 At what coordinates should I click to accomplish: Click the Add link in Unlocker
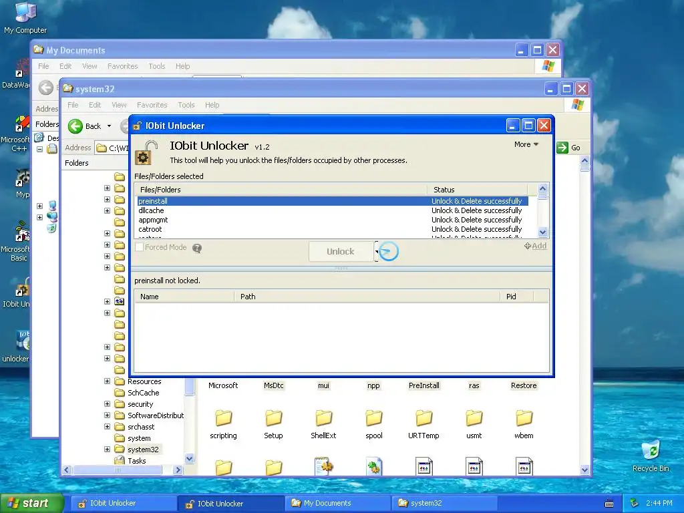(535, 246)
